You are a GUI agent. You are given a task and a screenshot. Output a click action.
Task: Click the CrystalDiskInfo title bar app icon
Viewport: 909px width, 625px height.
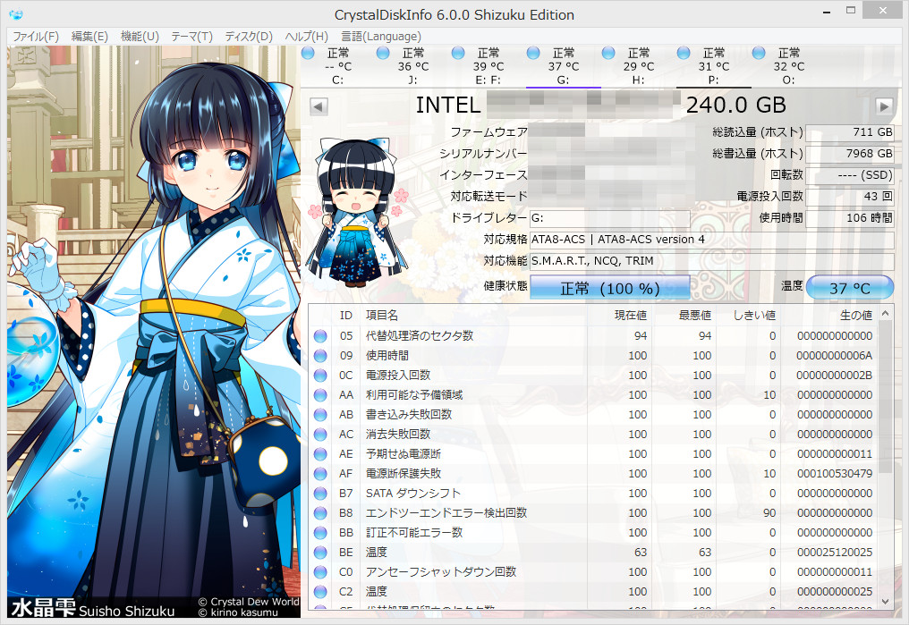(15, 14)
